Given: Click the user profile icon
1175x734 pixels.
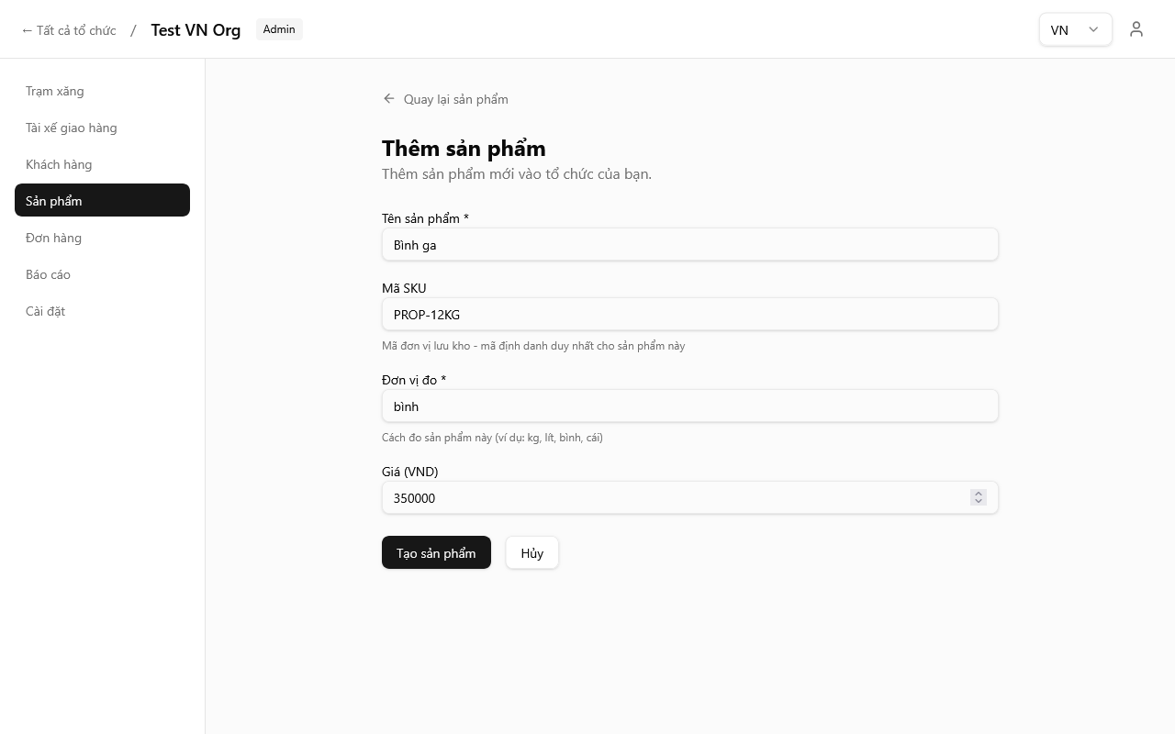Looking at the screenshot, I should [x=1136, y=29].
